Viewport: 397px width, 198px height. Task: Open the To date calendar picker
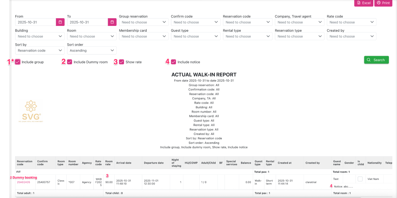pyautogui.click(x=112, y=22)
